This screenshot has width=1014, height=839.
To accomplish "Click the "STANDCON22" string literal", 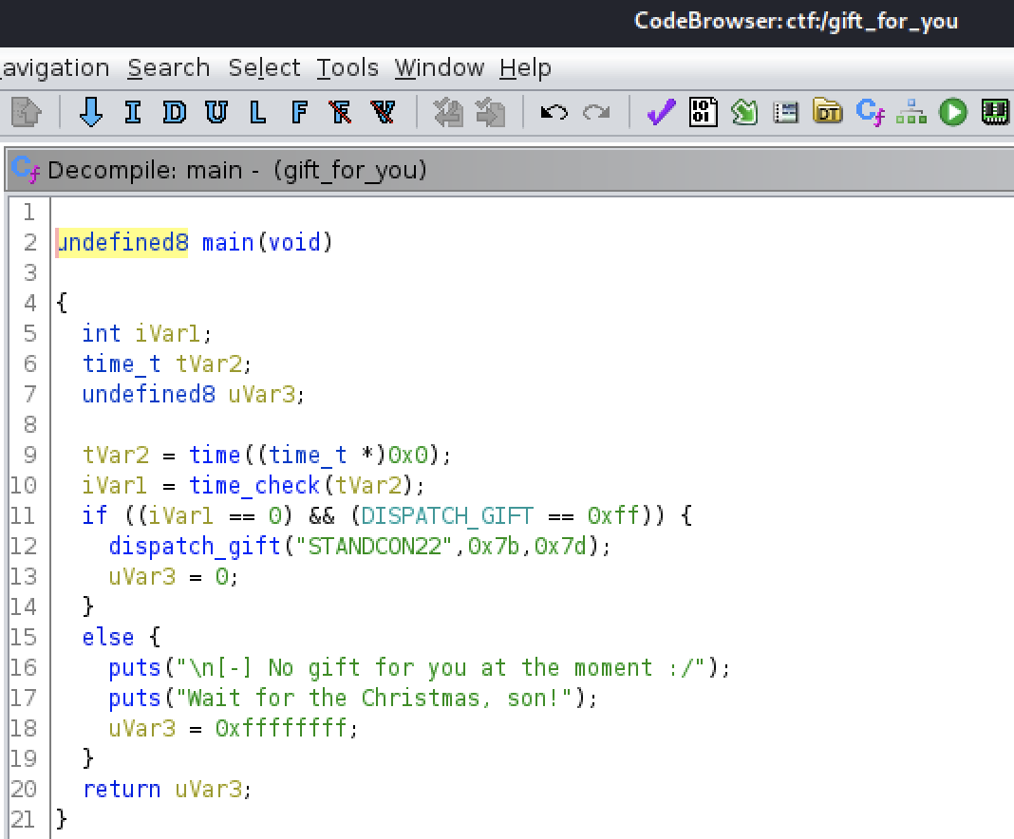I will point(374,546).
